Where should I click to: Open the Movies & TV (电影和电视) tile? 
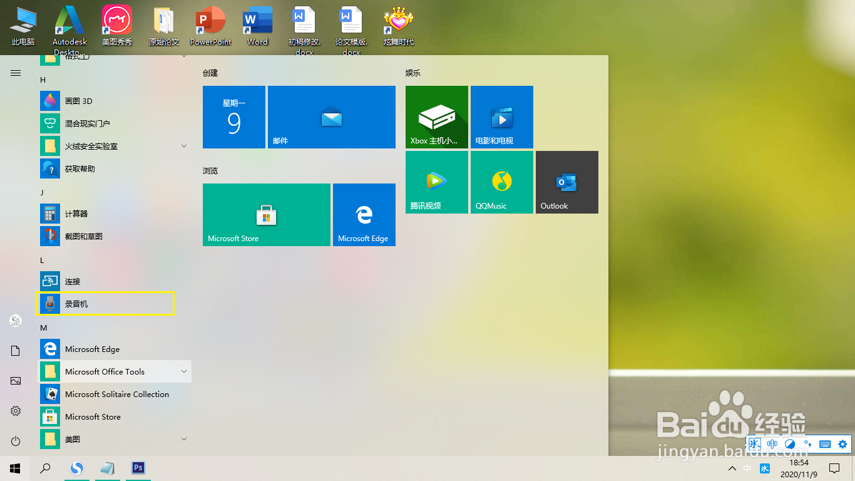coord(502,117)
